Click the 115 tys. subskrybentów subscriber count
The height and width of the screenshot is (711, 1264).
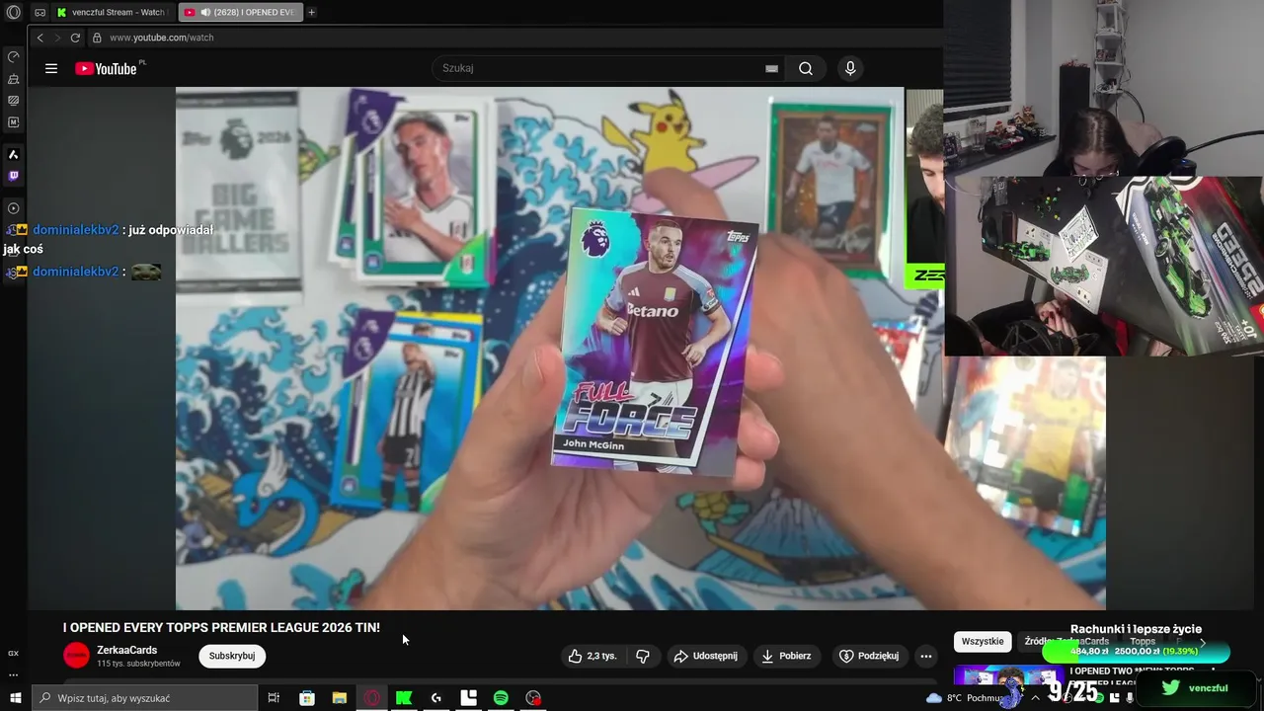138,664
